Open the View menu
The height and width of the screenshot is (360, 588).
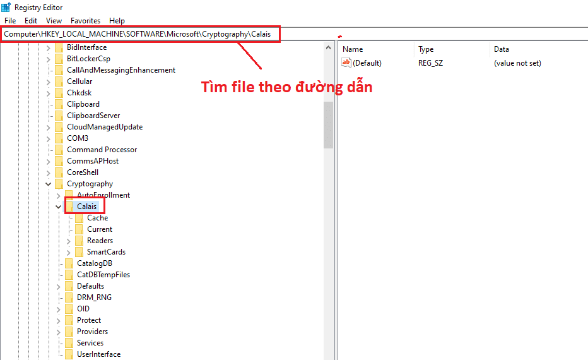point(54,21)
